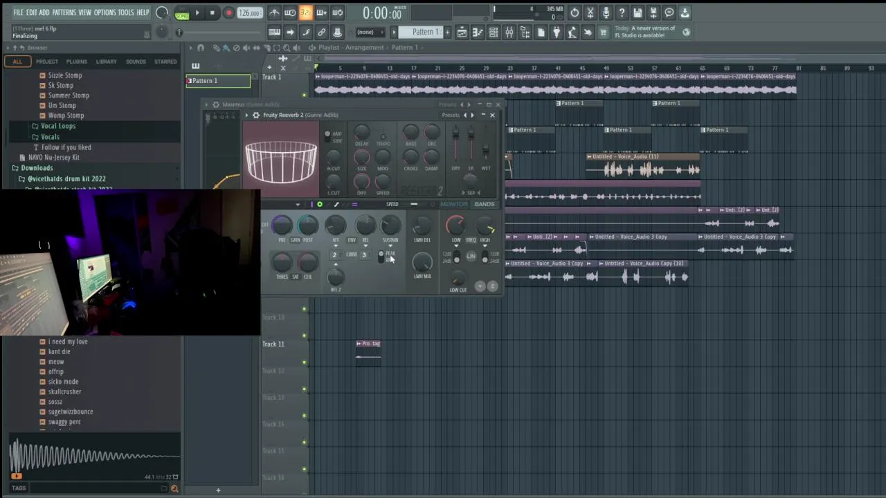
Task: Open the PATTERNS menu
Action: coord(64,12)
